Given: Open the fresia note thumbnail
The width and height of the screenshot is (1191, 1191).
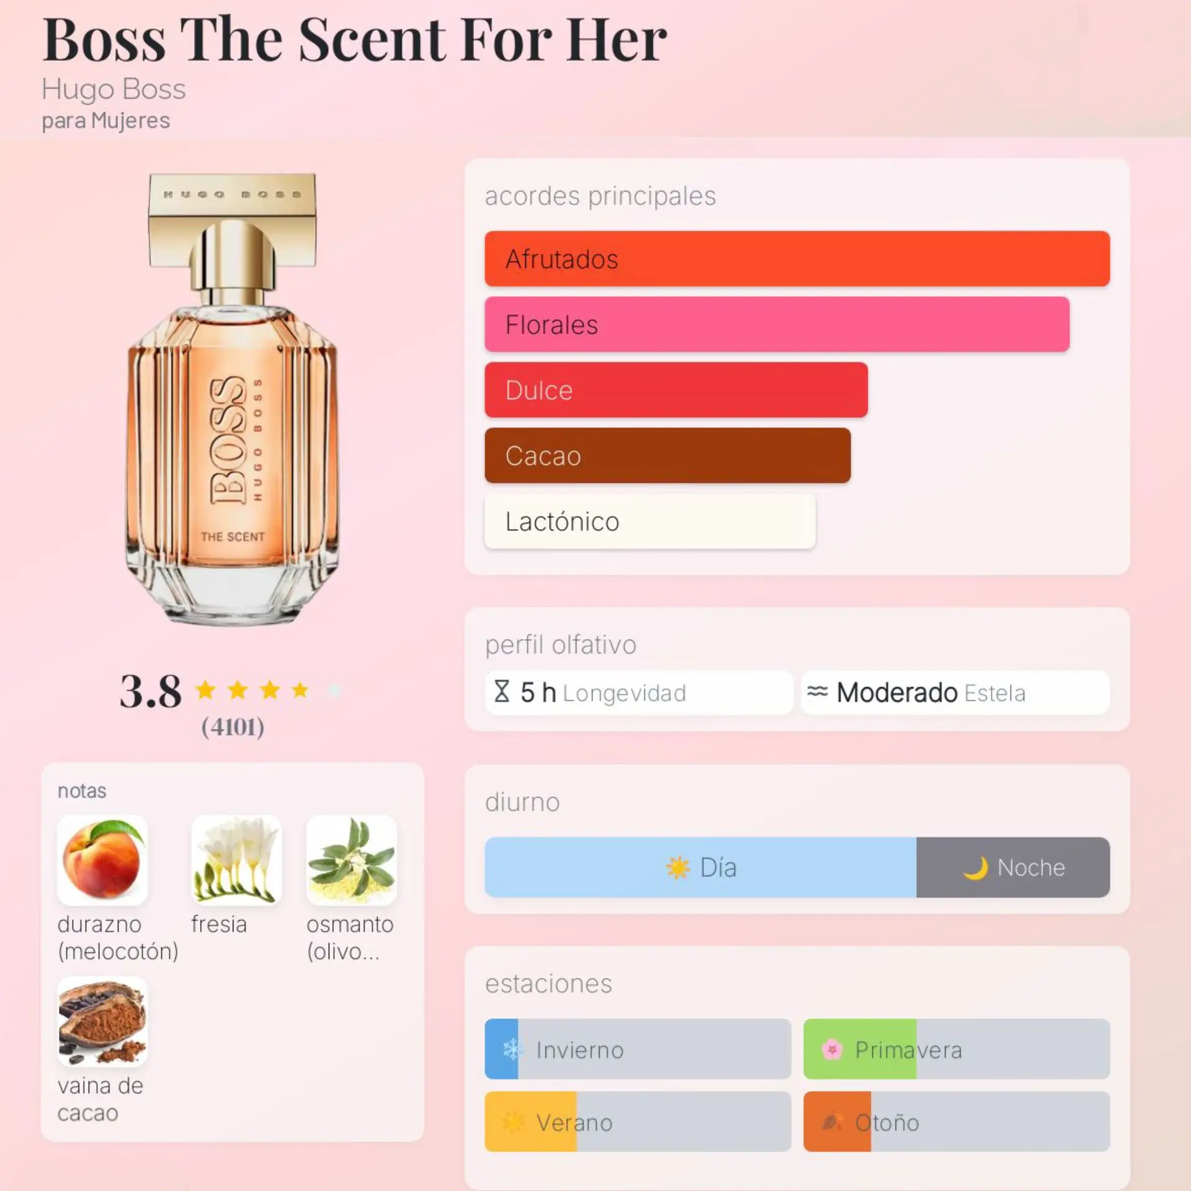Looking at the screenshot, I should (x=236, y=860).
